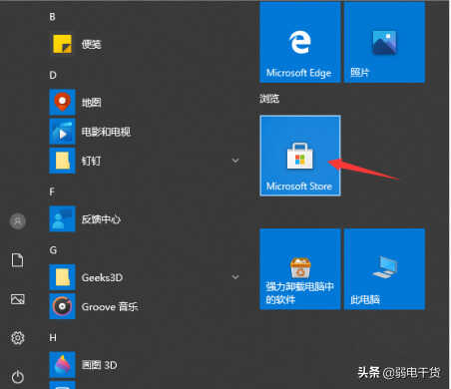
Task: Open the Paint 3D (画图 3D) icon
Action: click(x=63, y=365)
